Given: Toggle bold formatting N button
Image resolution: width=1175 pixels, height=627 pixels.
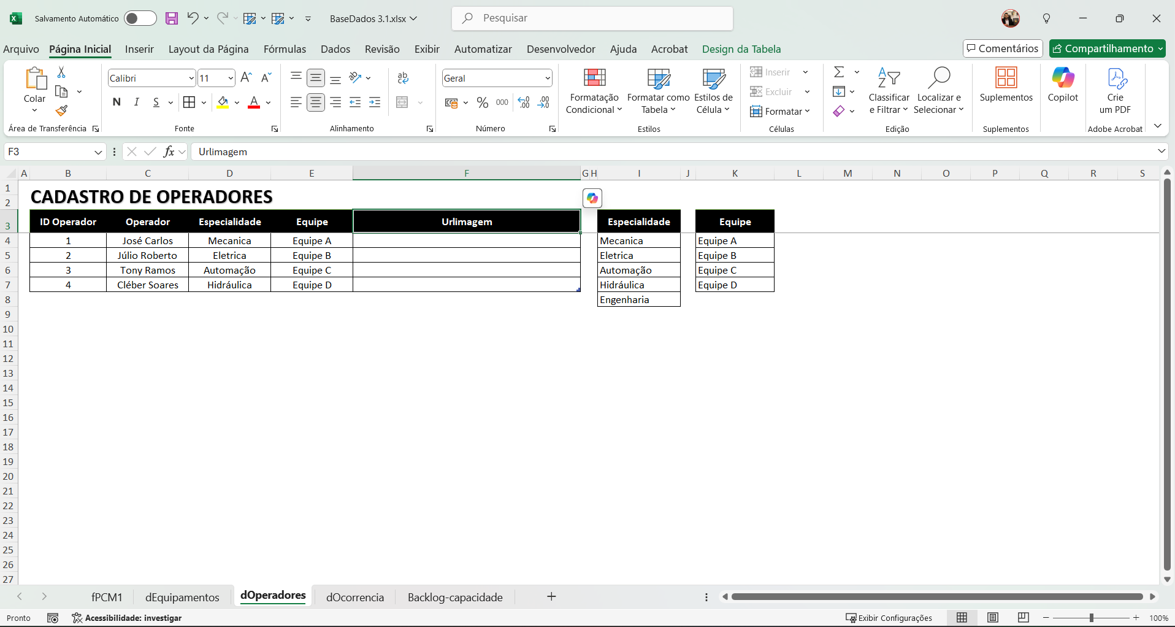Looking at the screenshot, I should click(x=117, y=102).
